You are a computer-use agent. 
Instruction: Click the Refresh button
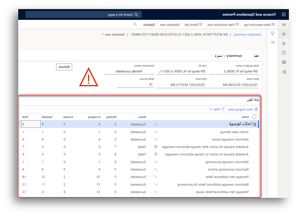click(64, 67)
